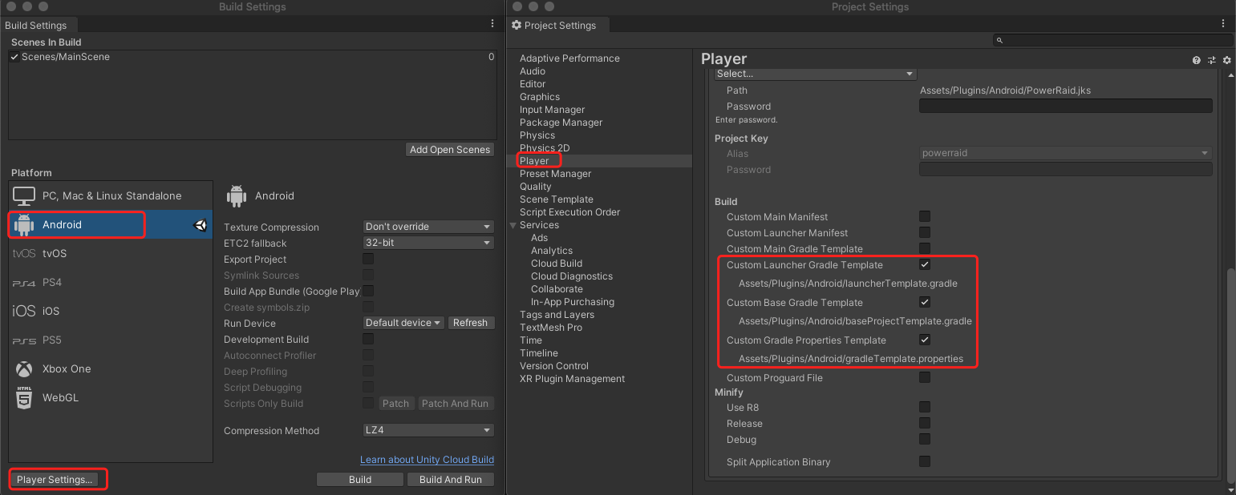Select the iOS platform icon
Viewport: 1236px width, 495px height.
[x=24, y=311]
